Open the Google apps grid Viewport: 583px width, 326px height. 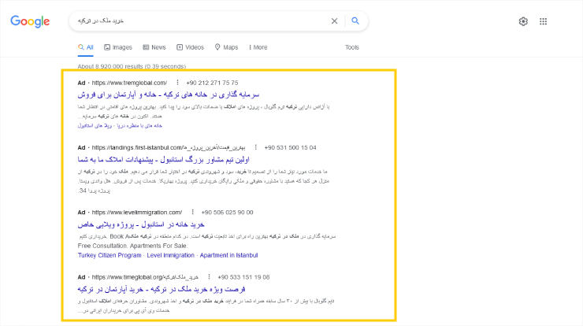click(544, 21)
